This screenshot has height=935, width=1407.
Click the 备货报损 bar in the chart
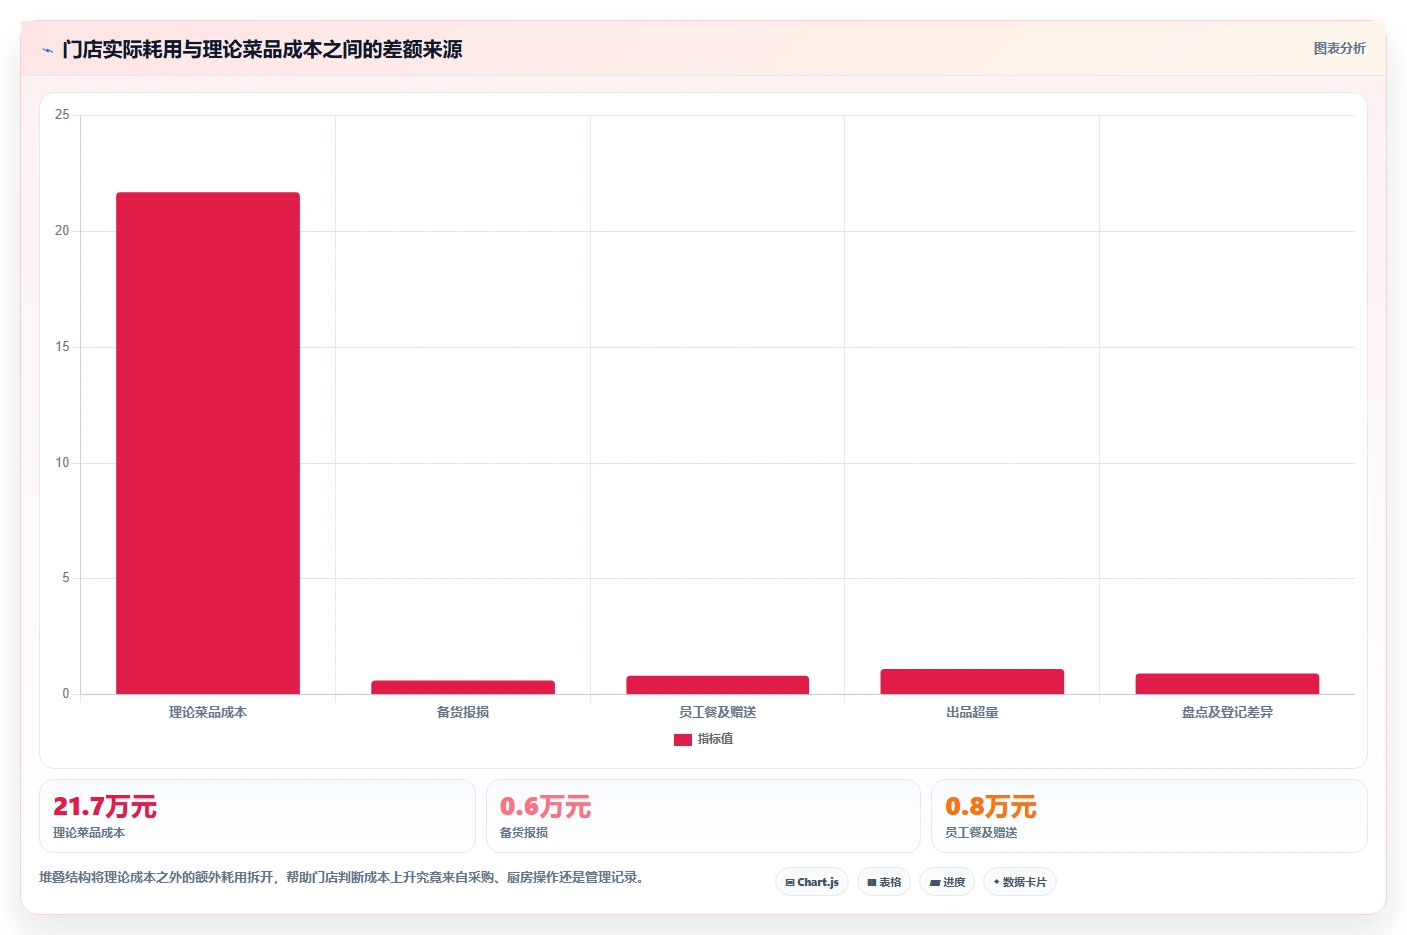(x=463, y=687)
